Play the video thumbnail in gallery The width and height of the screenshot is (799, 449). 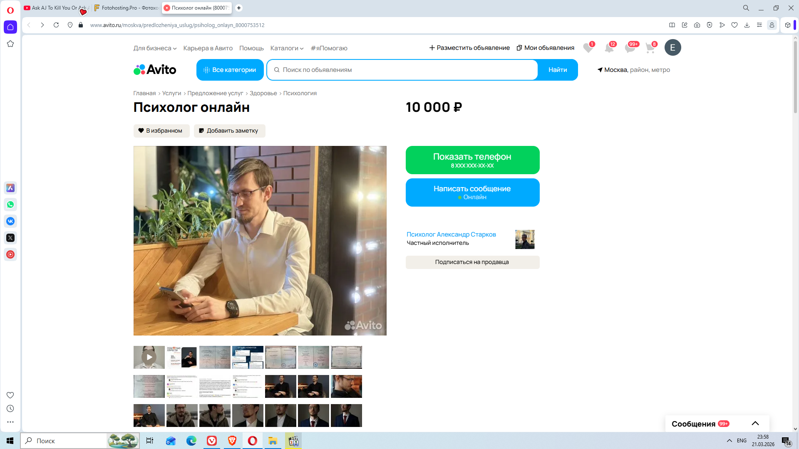point(149,357)
